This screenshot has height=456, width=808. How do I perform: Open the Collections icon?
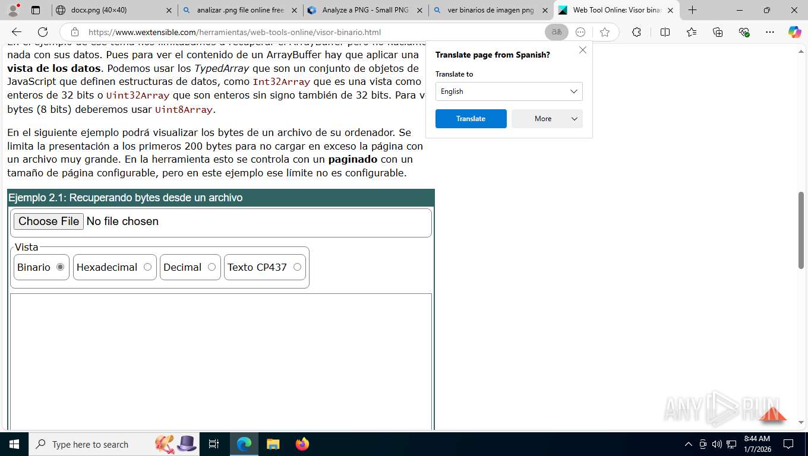point(718,32)
